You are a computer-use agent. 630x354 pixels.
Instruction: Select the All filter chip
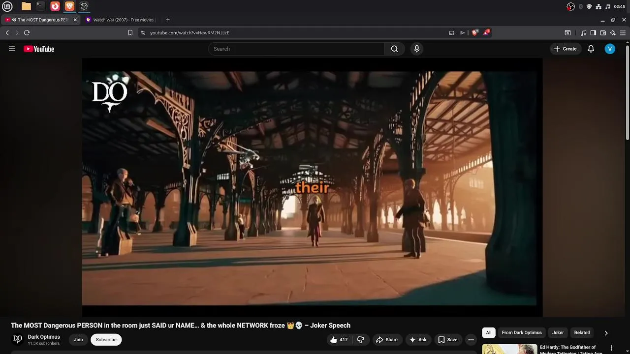coord(489,333)
